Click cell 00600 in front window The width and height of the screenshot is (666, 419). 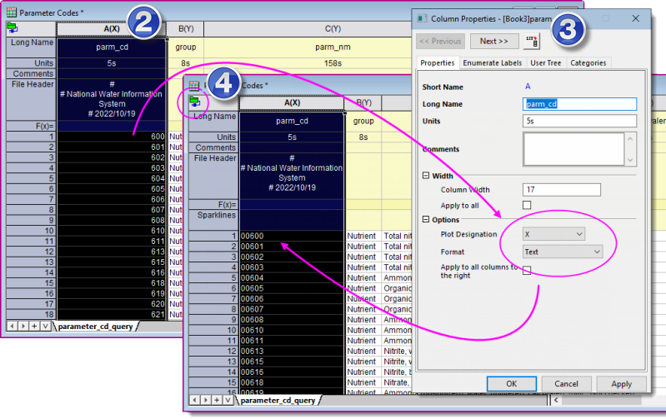[292, 236]
